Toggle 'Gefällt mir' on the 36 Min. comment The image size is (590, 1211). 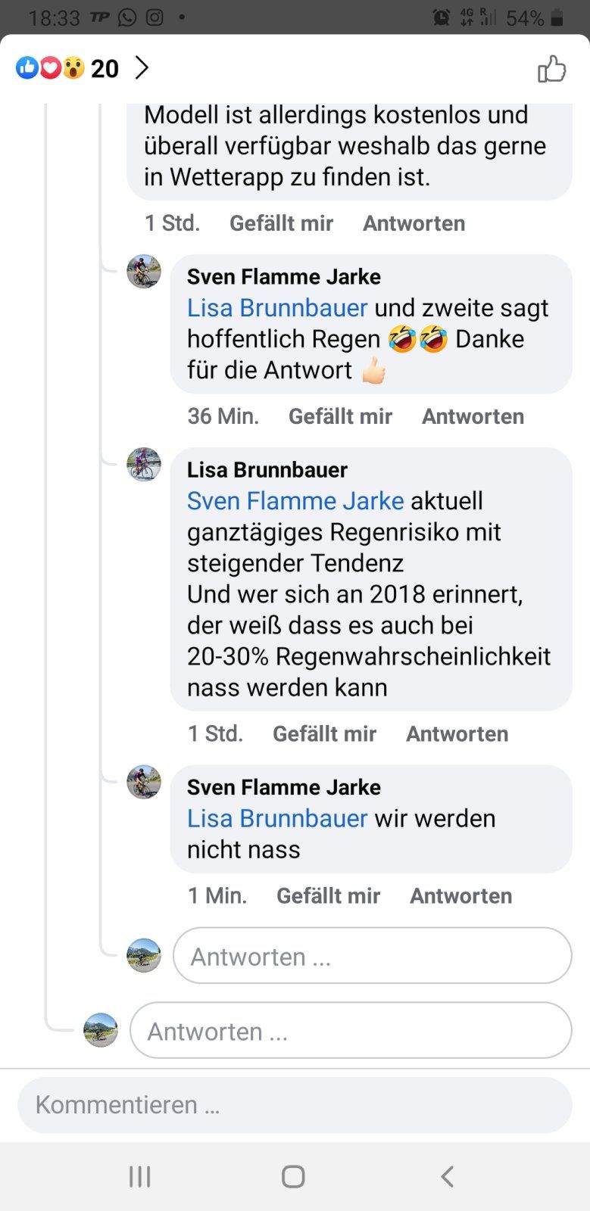click(340, 416)
